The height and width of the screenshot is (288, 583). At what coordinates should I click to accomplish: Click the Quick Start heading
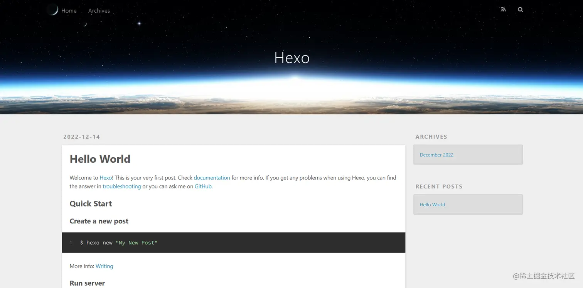91,204
